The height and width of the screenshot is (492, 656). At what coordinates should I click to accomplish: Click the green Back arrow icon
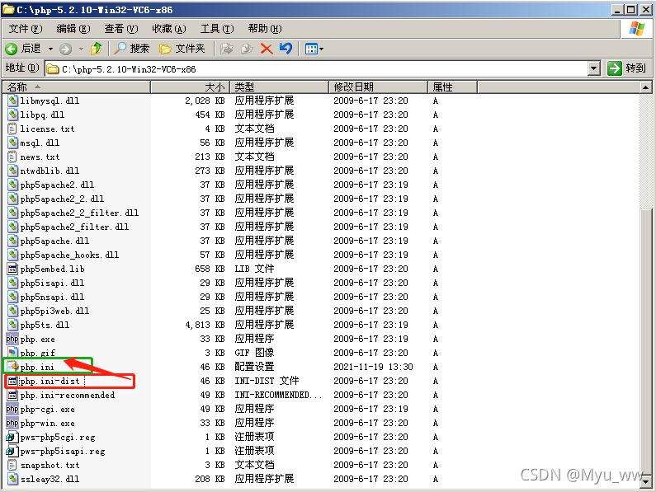coord(12,49)
